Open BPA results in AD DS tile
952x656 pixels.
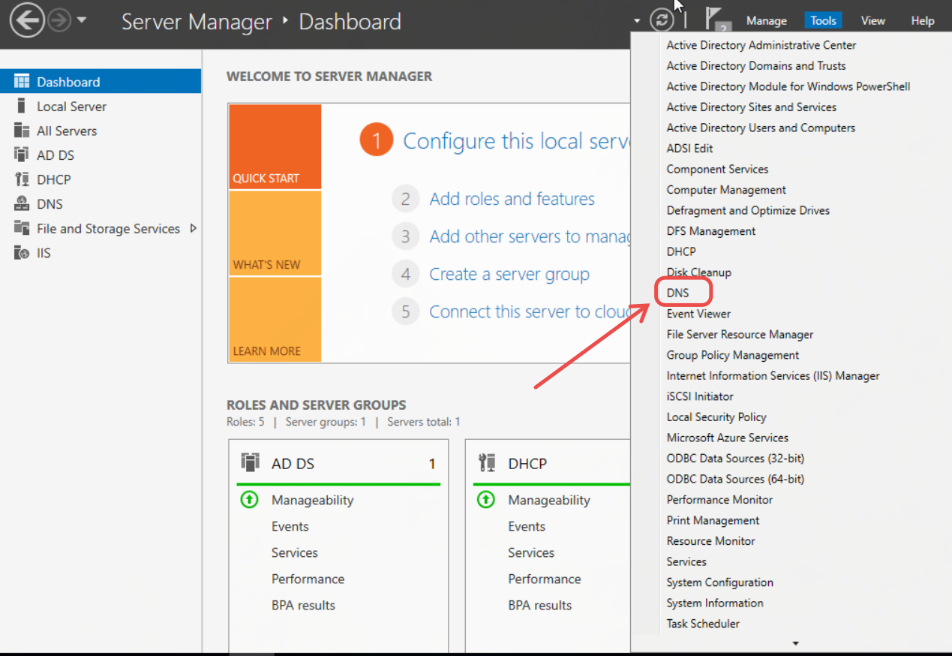point(303,605)
